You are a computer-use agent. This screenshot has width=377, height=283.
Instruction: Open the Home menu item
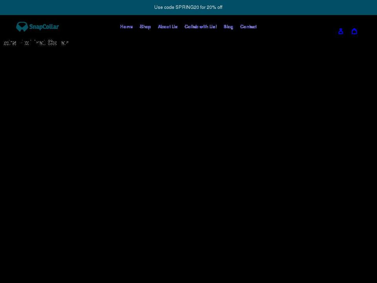tap(126, 26)
